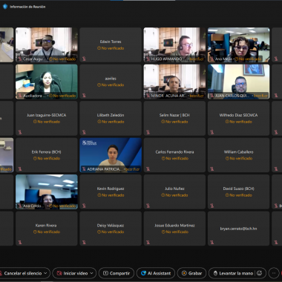Click muted mic icon in Juan Izaguirre-SECMCA tile
Image resolution: width=282 pixels, height=282 pixels.
pyautogui.click(x=20, y=132)
